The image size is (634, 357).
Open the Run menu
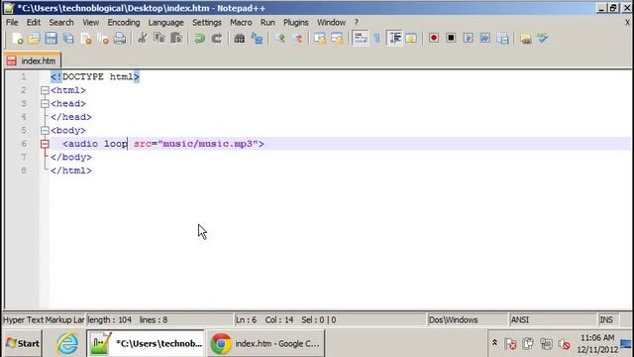pos(267,22)
